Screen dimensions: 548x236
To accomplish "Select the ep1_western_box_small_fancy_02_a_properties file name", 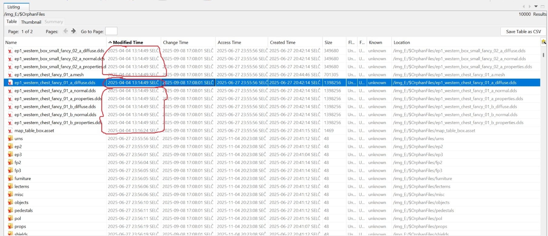I will [x=60, y=67].
